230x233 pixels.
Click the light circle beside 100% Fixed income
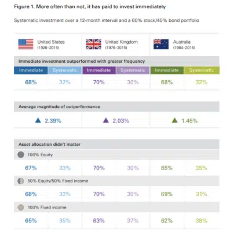pos(21,207)
